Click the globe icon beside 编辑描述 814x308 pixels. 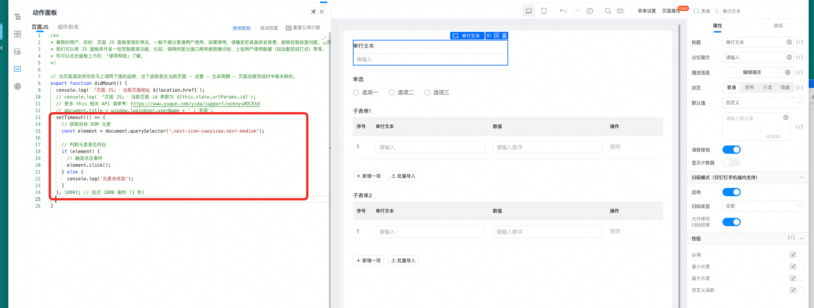tap(788, 72)
